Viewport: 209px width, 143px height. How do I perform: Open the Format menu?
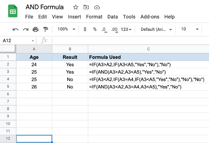94,17
